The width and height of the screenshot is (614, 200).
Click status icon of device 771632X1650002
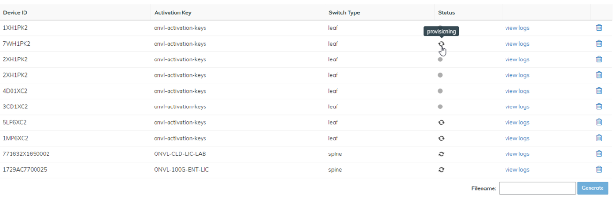click(x=441, y=154)
